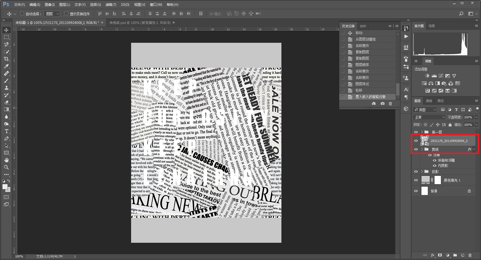Image resolution: width=481 pixels, height=260 pixels.
Task: Open the 图层 auto-select target dropdown
Action: [x=53, y=14]
